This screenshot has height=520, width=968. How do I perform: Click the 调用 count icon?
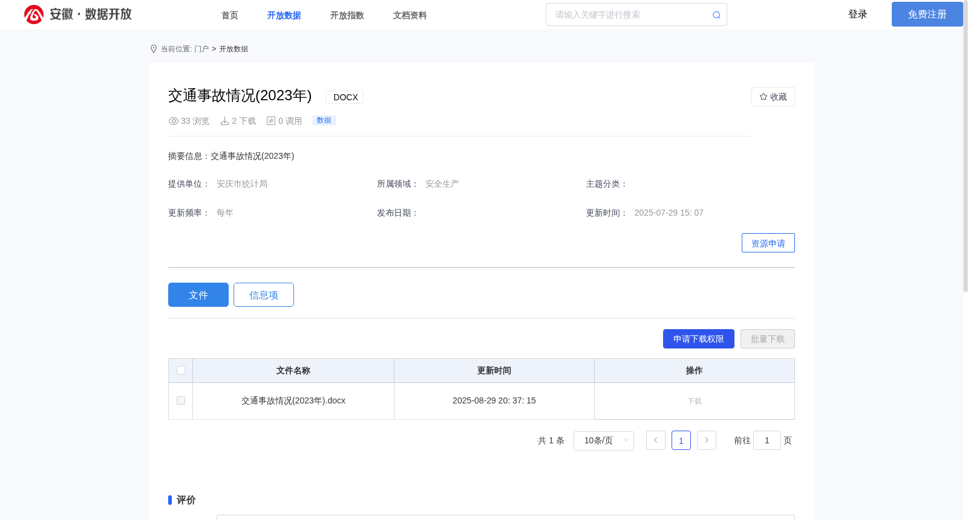(x=271, y=121)
